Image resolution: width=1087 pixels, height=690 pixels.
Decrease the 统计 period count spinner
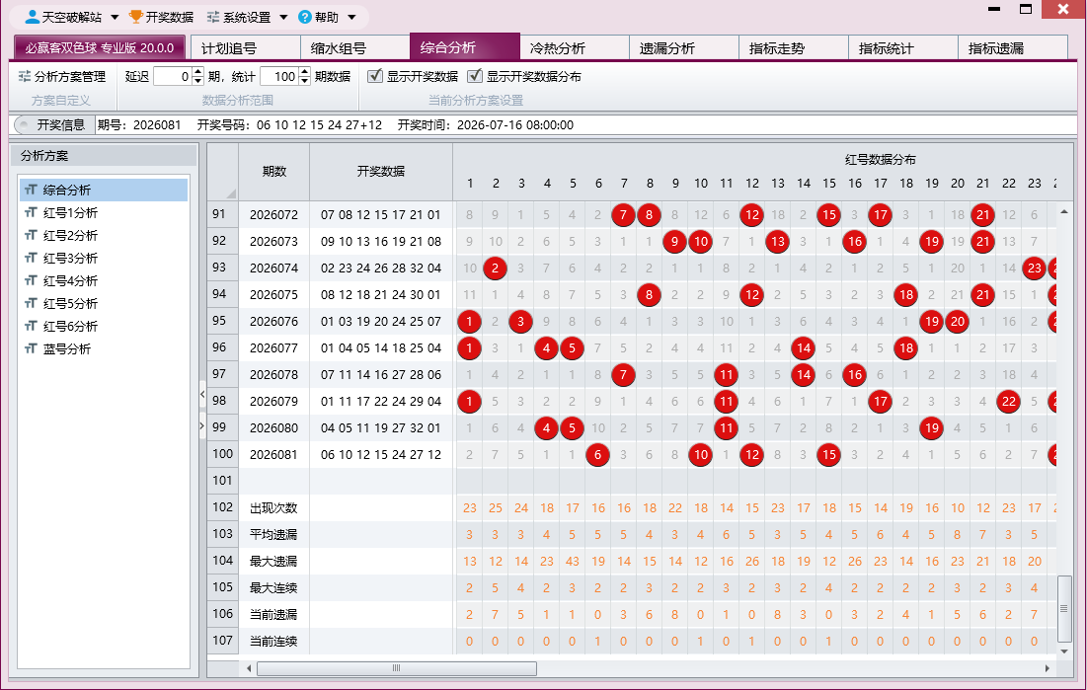(304, 80)
